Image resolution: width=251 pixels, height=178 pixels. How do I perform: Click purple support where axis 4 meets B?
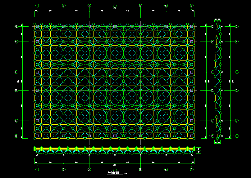pos(115,136)
